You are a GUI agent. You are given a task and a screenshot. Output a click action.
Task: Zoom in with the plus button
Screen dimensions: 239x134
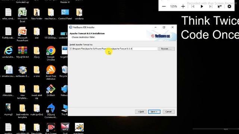183,6
